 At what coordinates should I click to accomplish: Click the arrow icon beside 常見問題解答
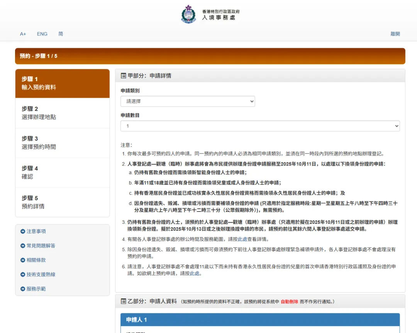coord(23,246)
